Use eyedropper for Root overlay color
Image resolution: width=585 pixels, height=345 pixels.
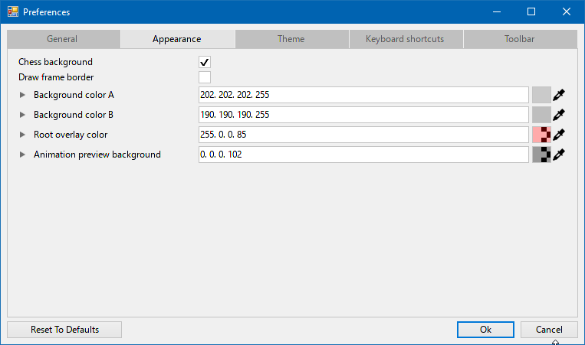pyautogui.click(x=560, y=135)
